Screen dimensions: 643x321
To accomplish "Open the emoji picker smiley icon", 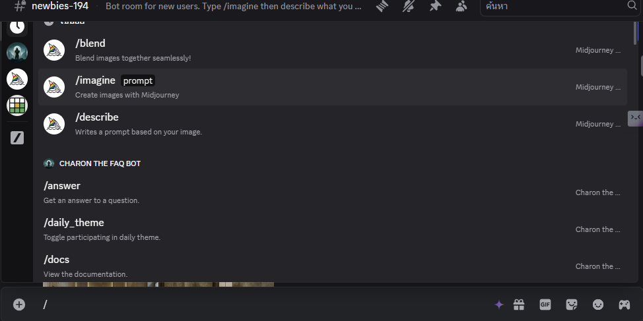I will (x=598, y=305).
